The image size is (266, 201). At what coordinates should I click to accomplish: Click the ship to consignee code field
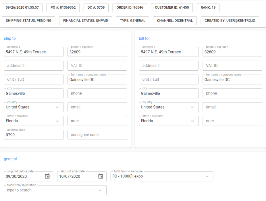coord(97,135)
